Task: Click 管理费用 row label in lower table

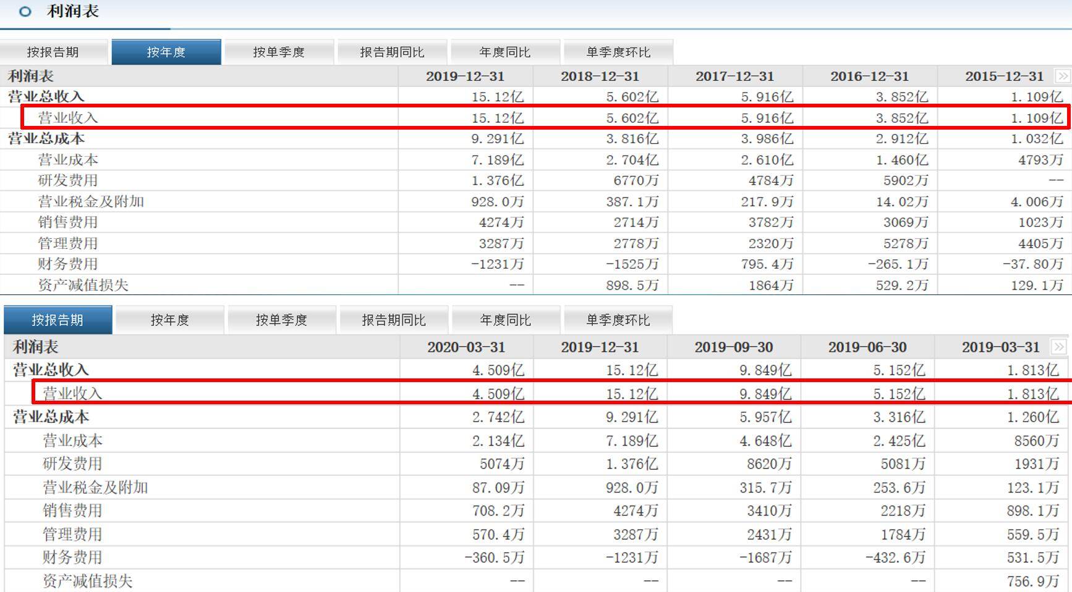Action: [x=72, y=534]
